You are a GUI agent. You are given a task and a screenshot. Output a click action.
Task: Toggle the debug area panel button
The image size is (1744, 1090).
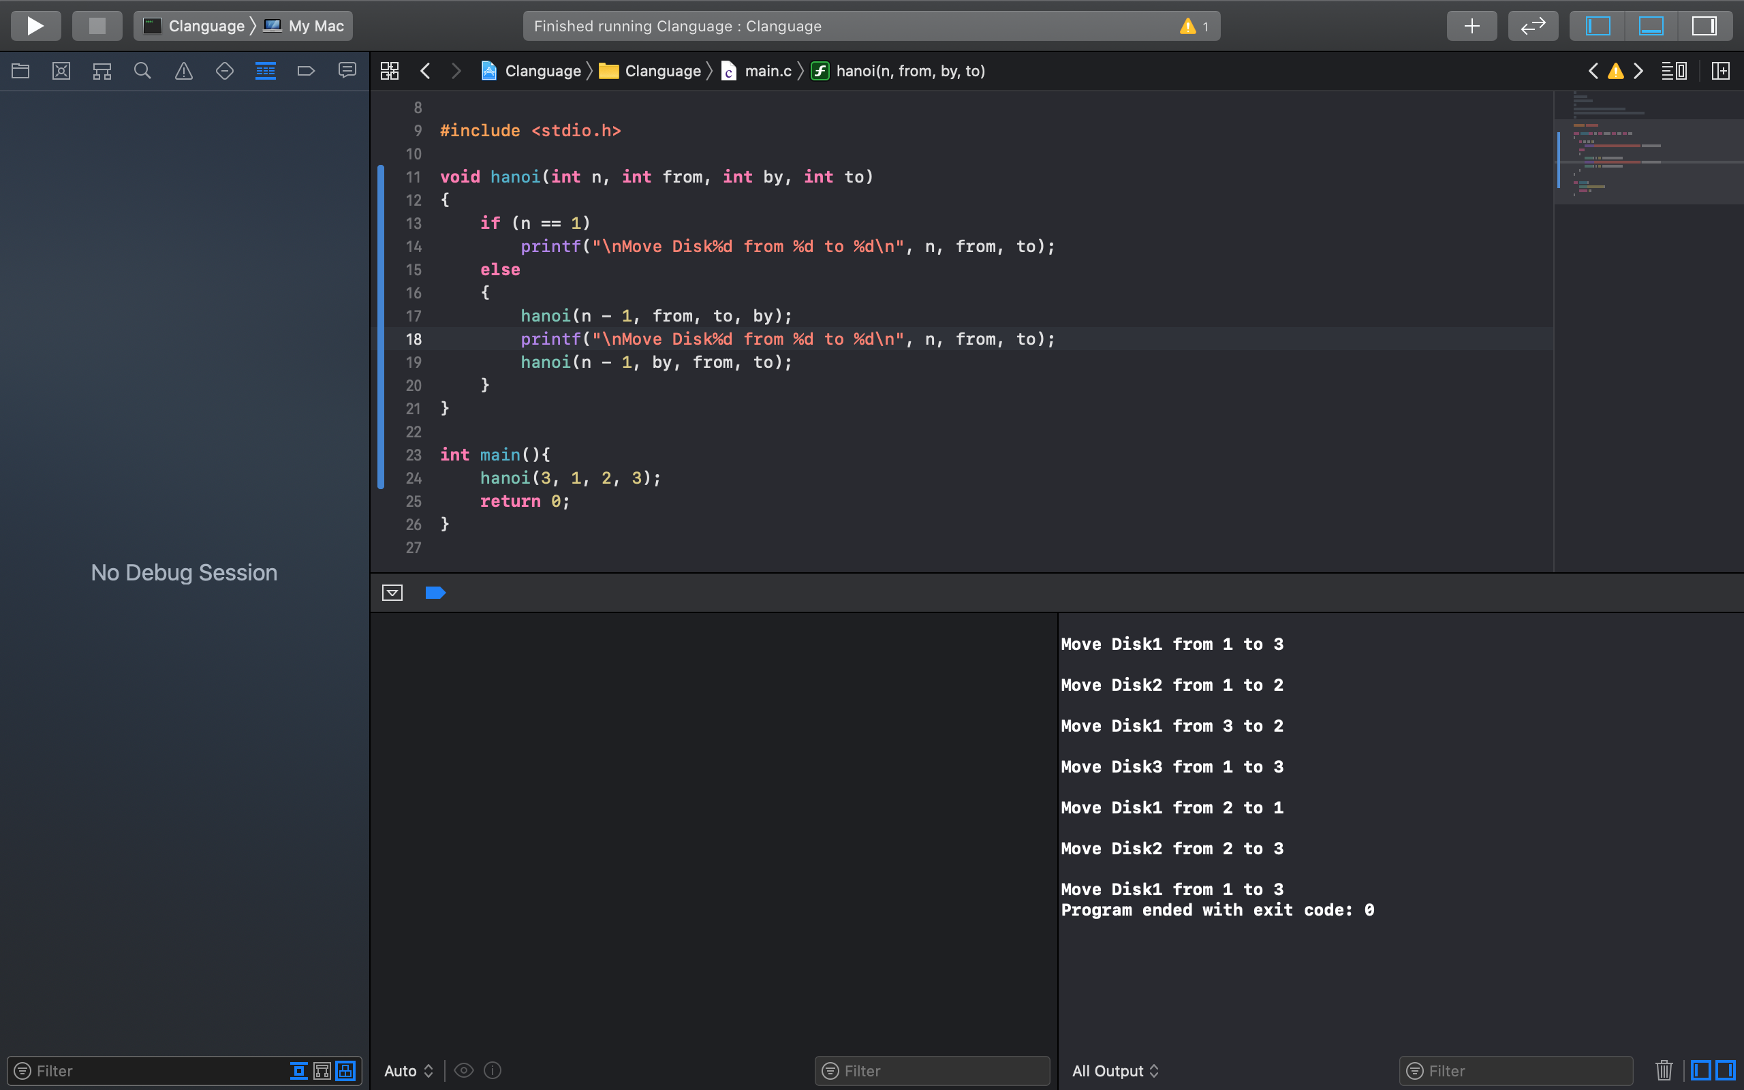[x=1651, y=26]
